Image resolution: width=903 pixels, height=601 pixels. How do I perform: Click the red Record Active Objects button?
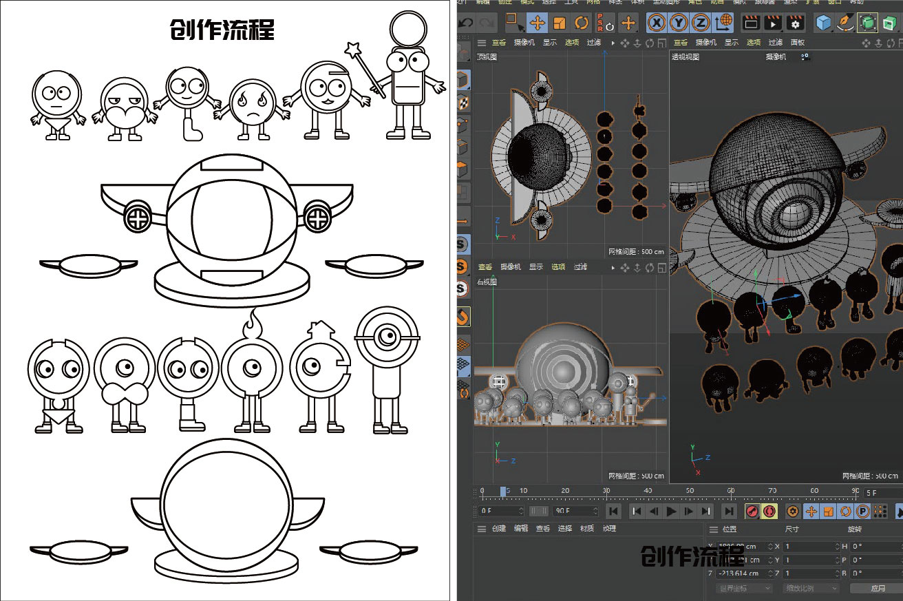[752, 511]
